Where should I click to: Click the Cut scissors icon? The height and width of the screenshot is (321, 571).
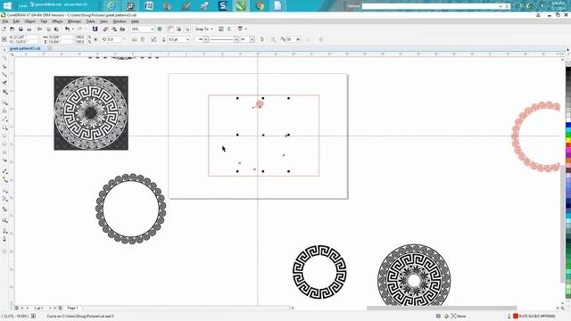click(x=39, y=29)
